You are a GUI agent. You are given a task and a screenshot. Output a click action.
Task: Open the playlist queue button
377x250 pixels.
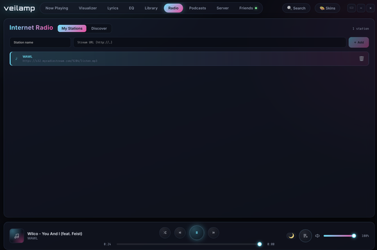click(x=305, y=236)
